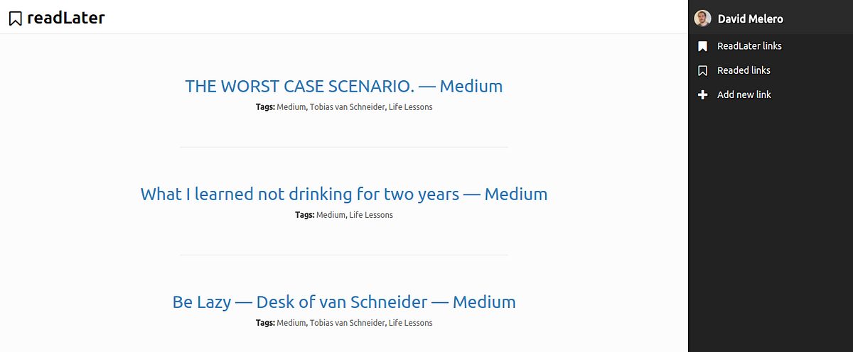Click the plus icon for adding a link
This screenshot has height=352, width=853.
pyautogui.click(x=702, y=94)
